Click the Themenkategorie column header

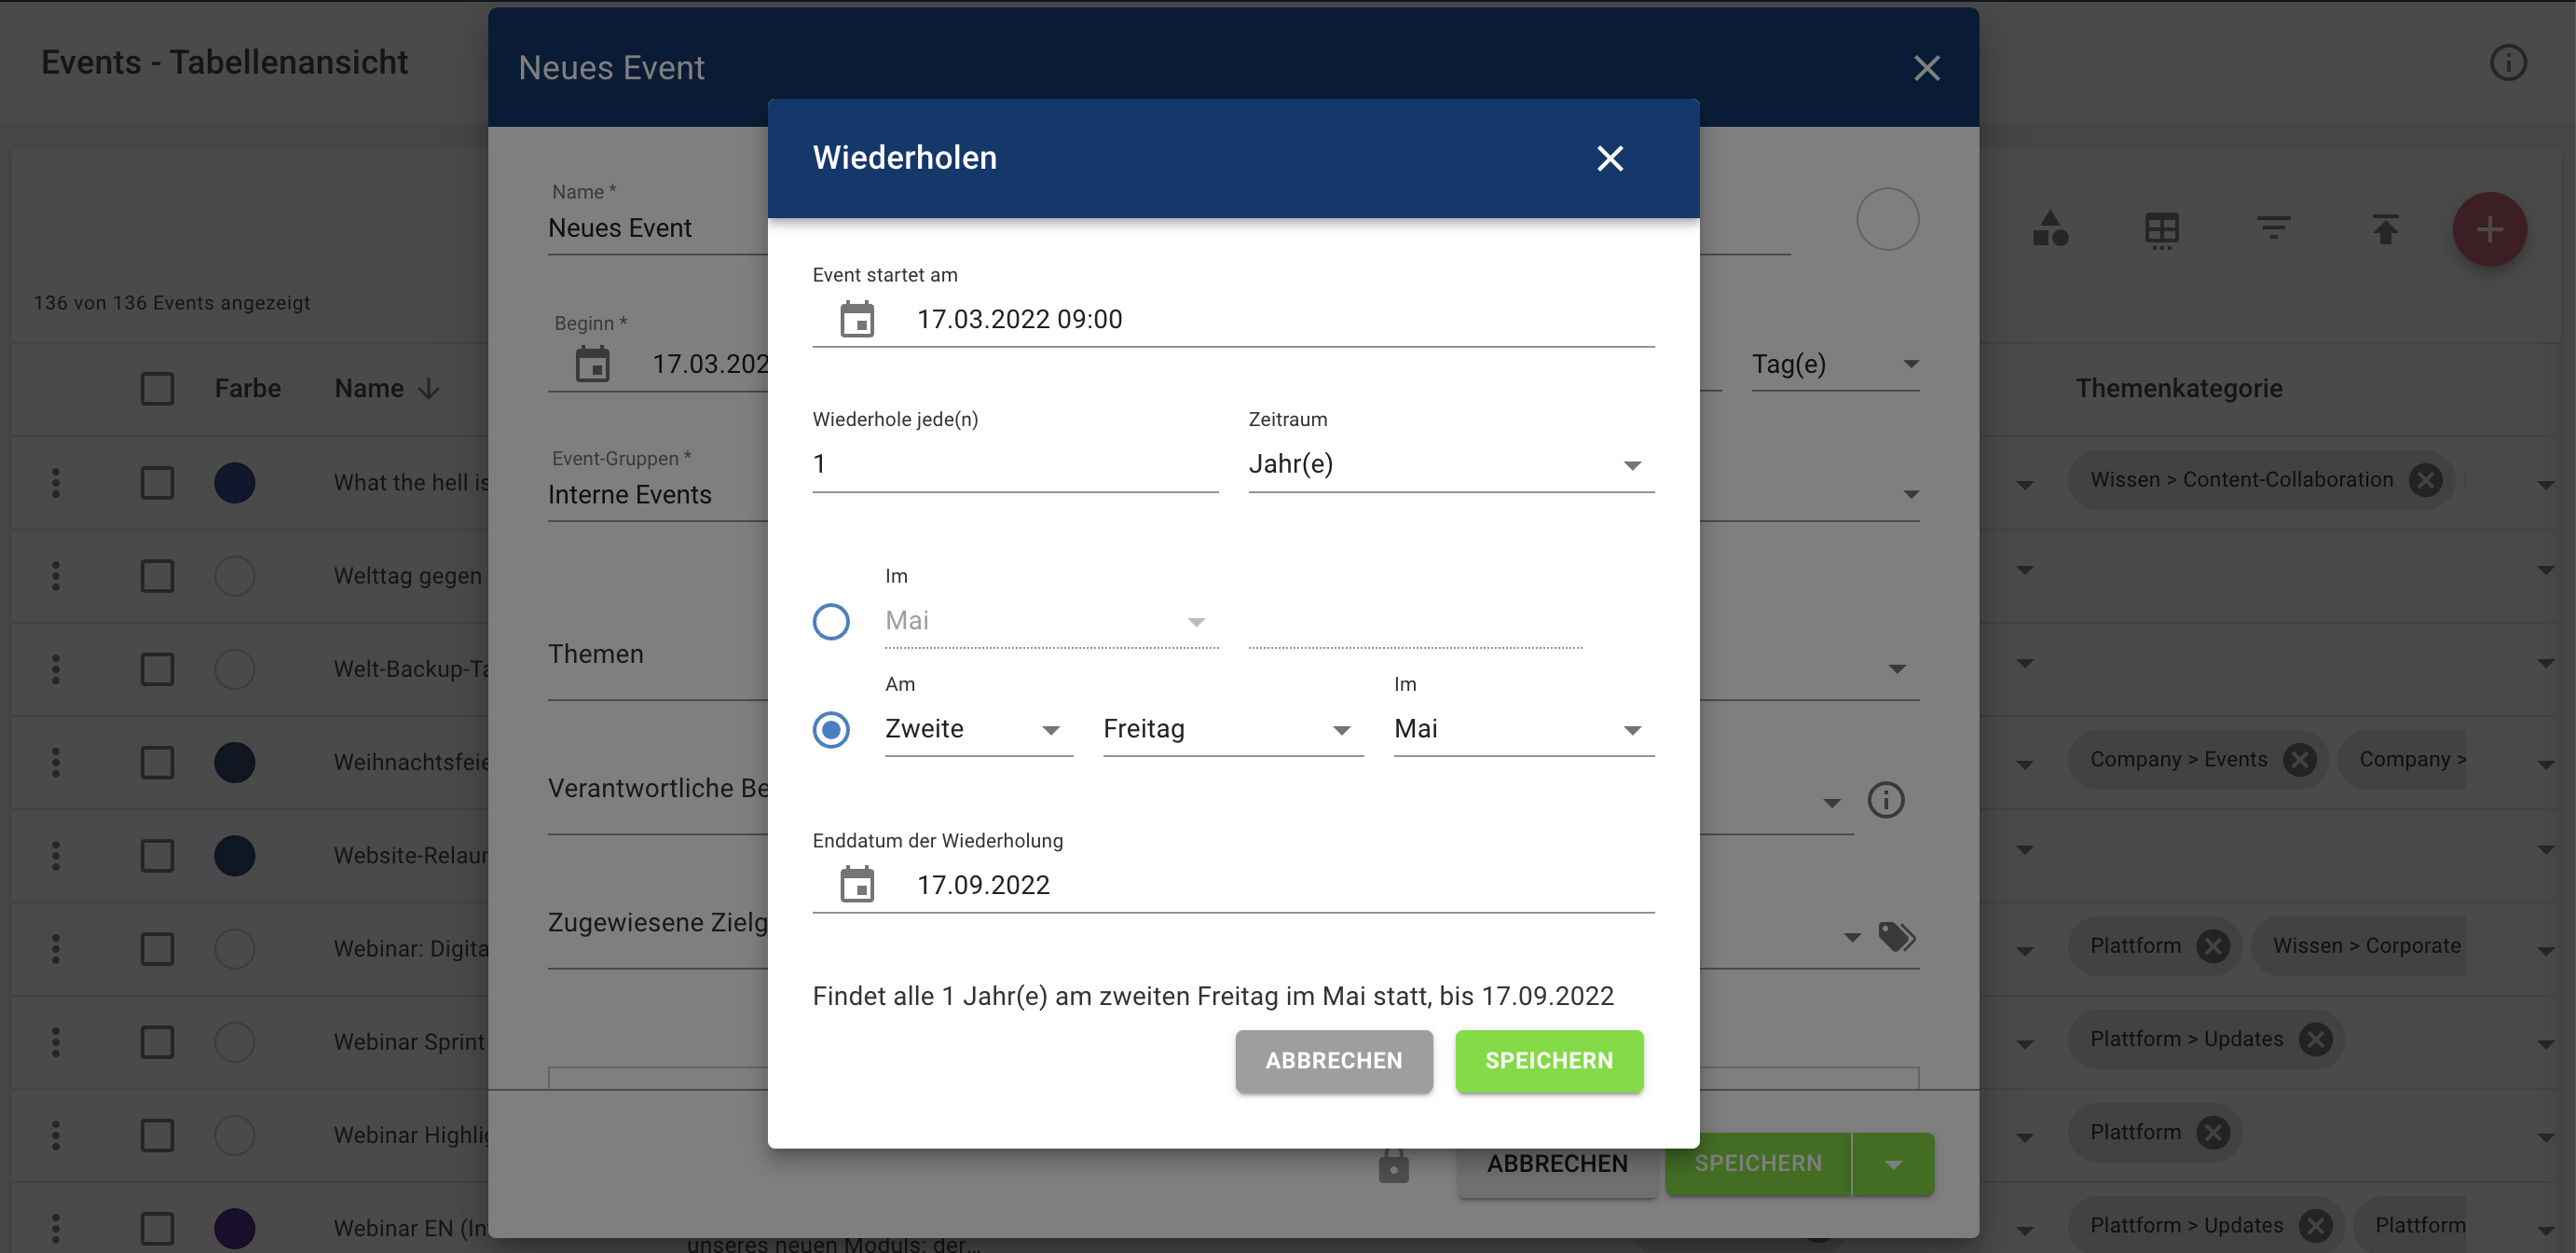[x=2178, y=388]
